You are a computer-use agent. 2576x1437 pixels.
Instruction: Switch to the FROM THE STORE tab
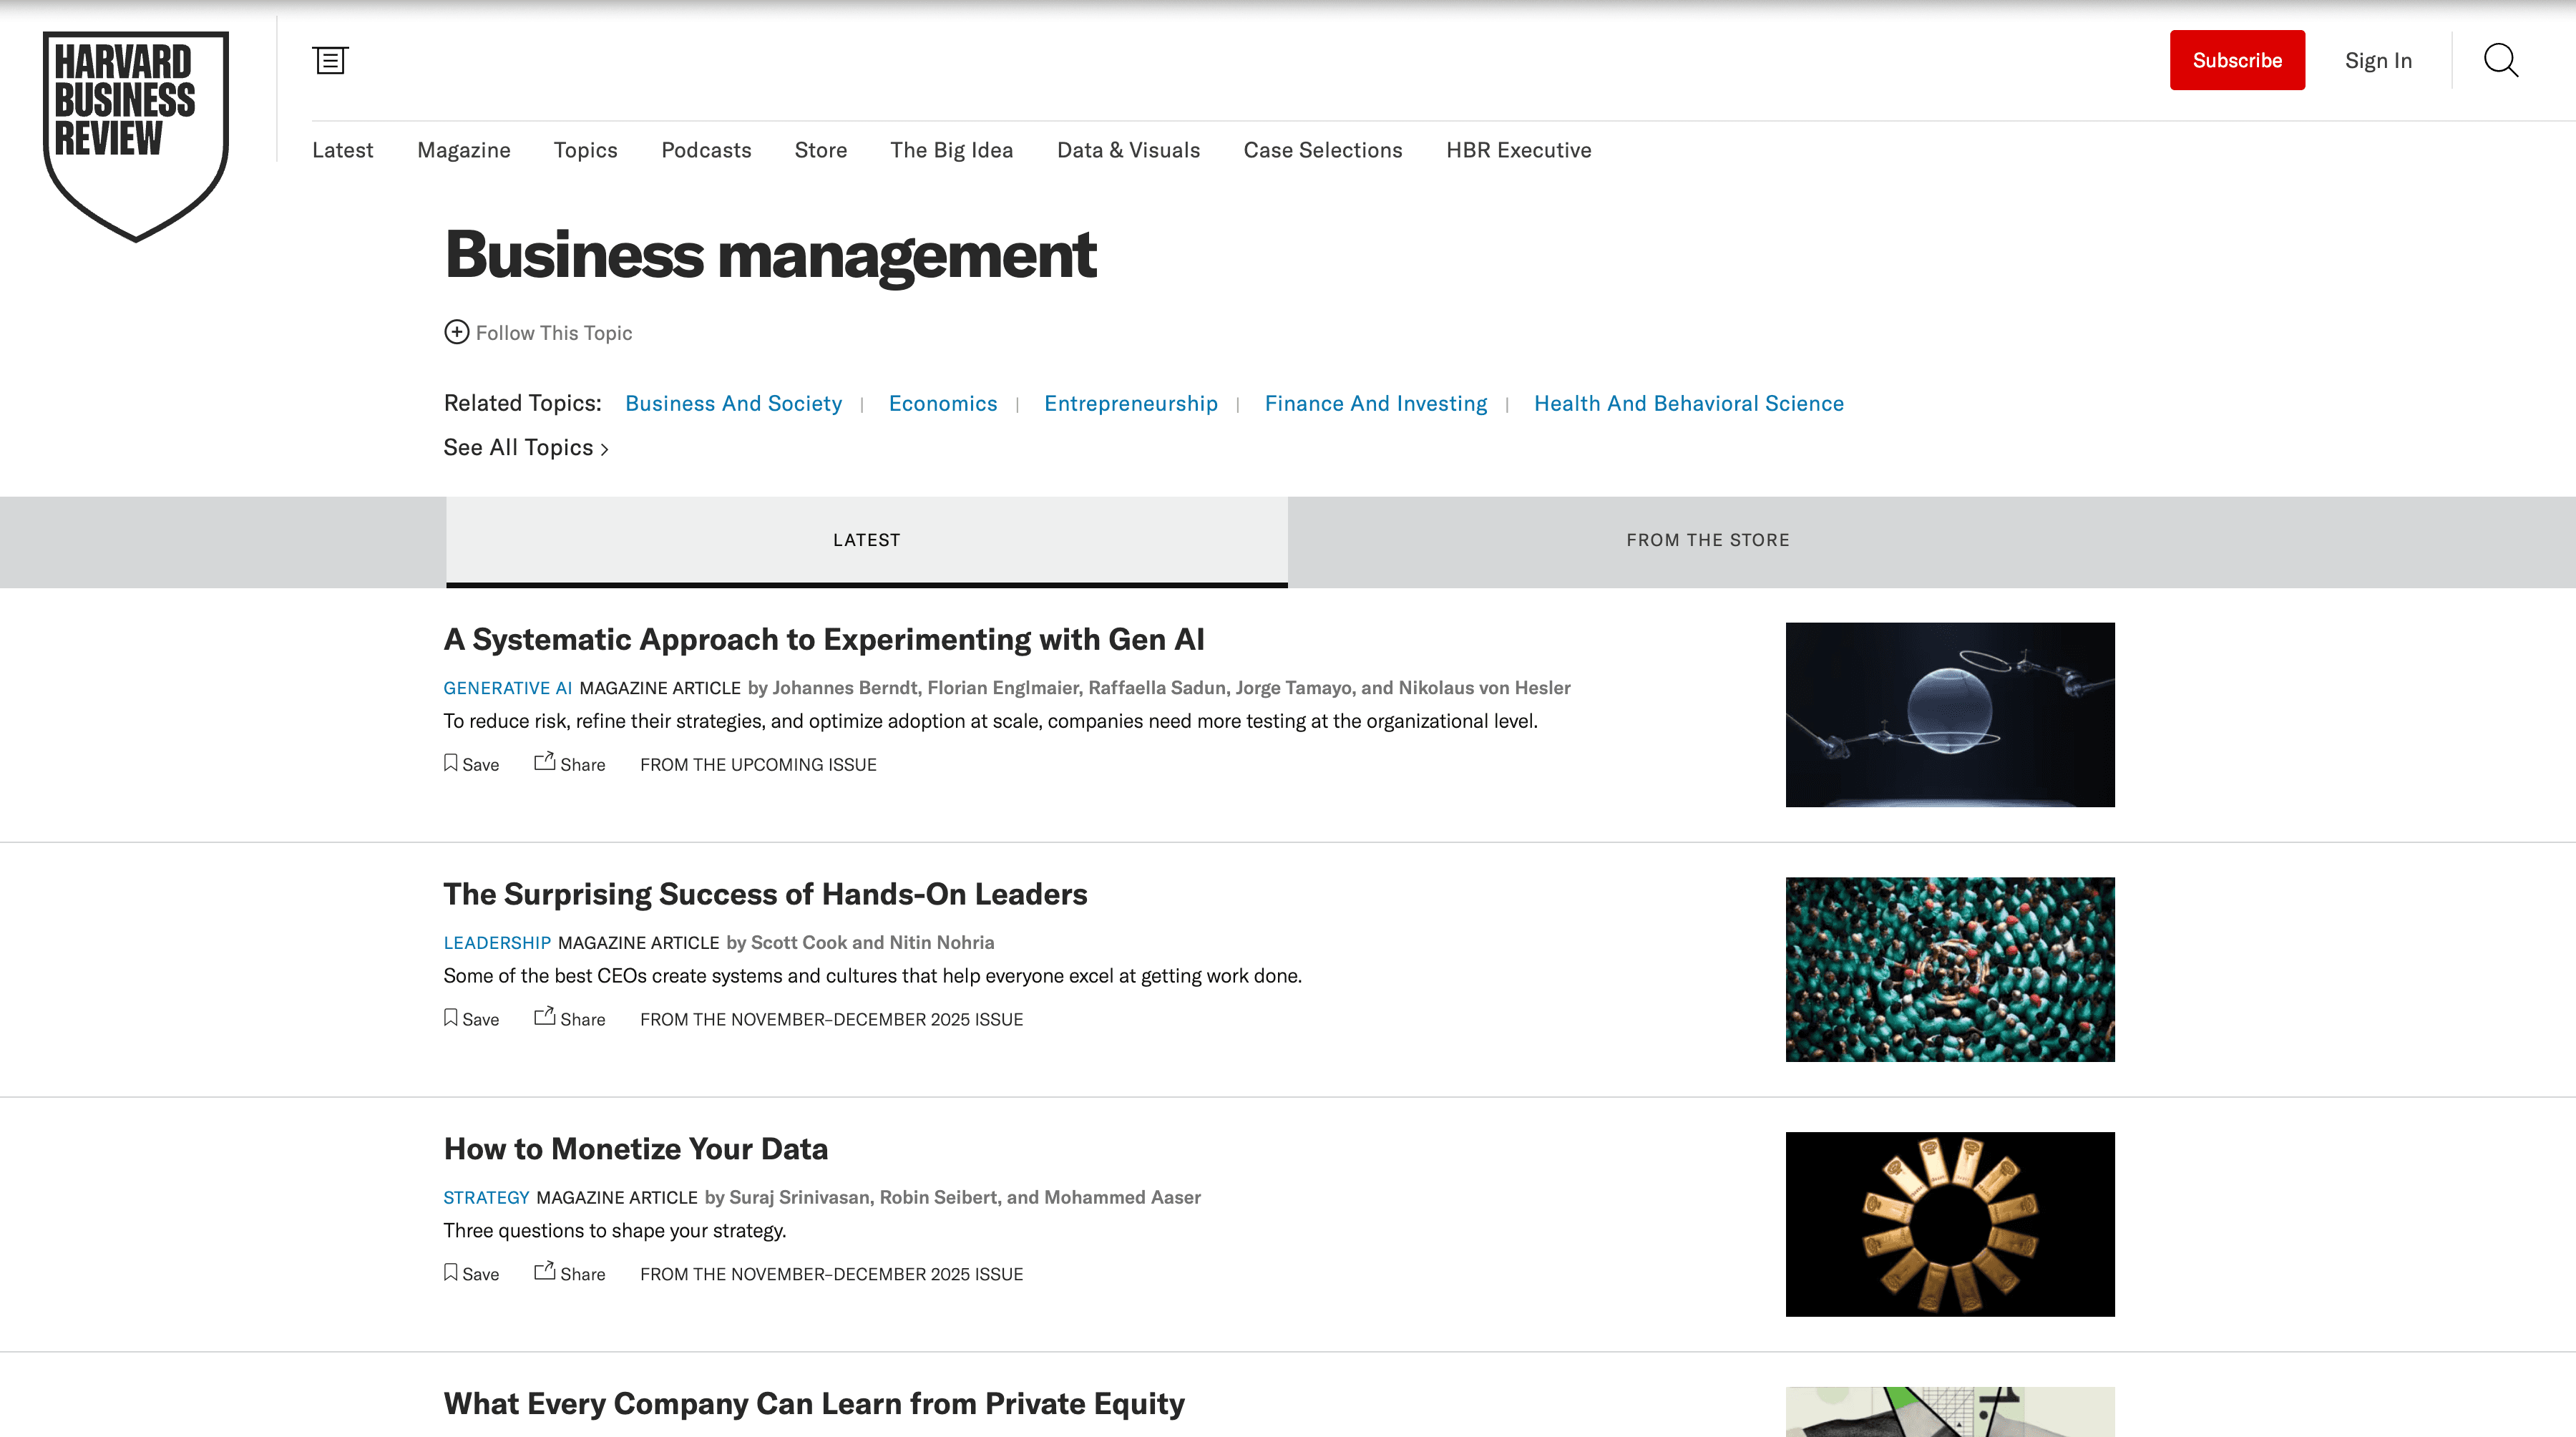pos(1708,541)
